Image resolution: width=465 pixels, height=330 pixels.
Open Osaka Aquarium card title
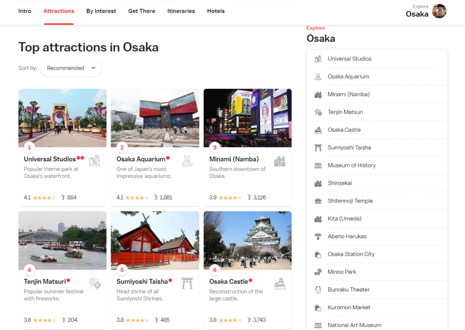(141, 159)
